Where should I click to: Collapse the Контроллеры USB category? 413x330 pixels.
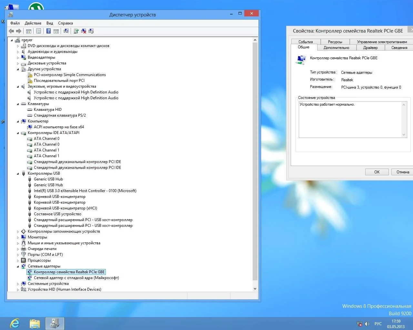[x=18, y=173]
